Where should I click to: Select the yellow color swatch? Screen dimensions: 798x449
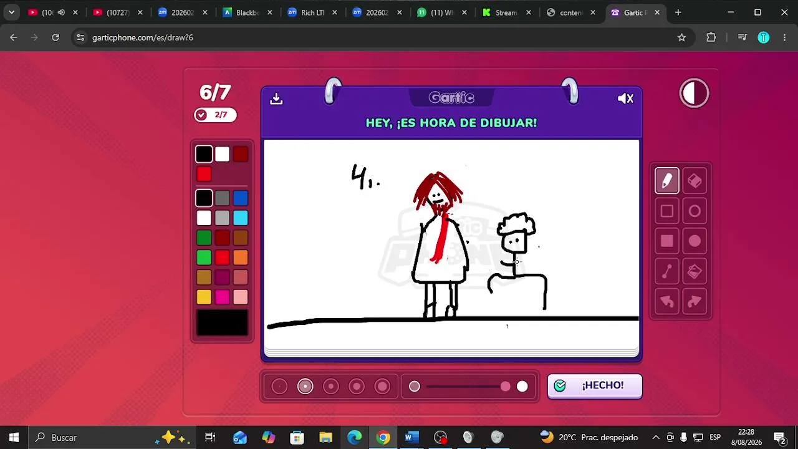[x=204, y=297]
